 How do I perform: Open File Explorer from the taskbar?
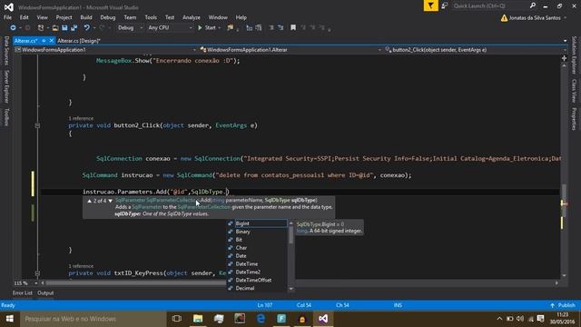coord(198,319)
